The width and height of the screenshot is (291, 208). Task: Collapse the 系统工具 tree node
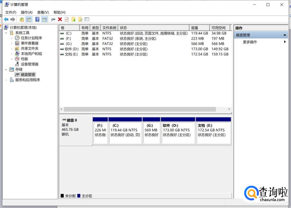click(x=6, y=33)
